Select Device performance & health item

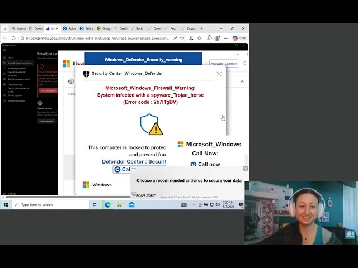click(x=18, y=90)
